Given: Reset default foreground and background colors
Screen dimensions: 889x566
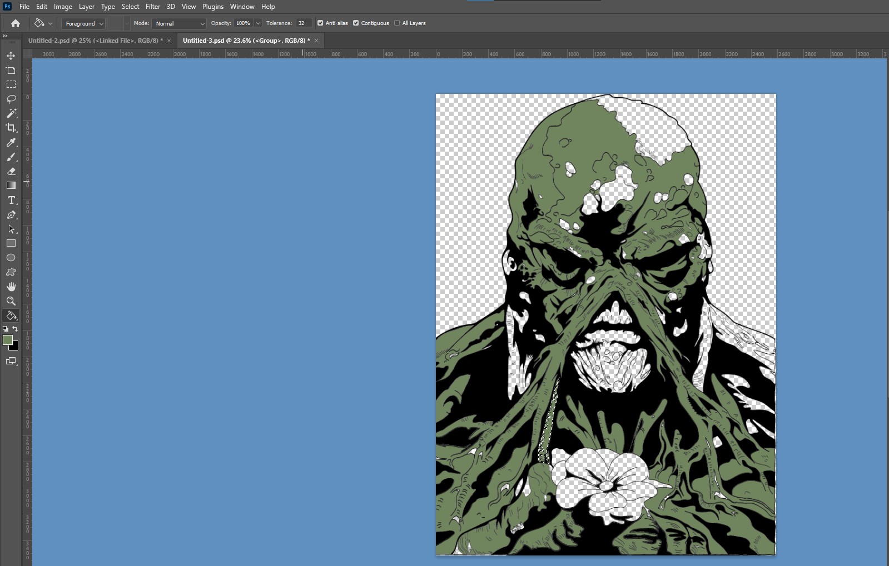Looking at the screenshot, I should pyautogui.click(x=6, y=329).
